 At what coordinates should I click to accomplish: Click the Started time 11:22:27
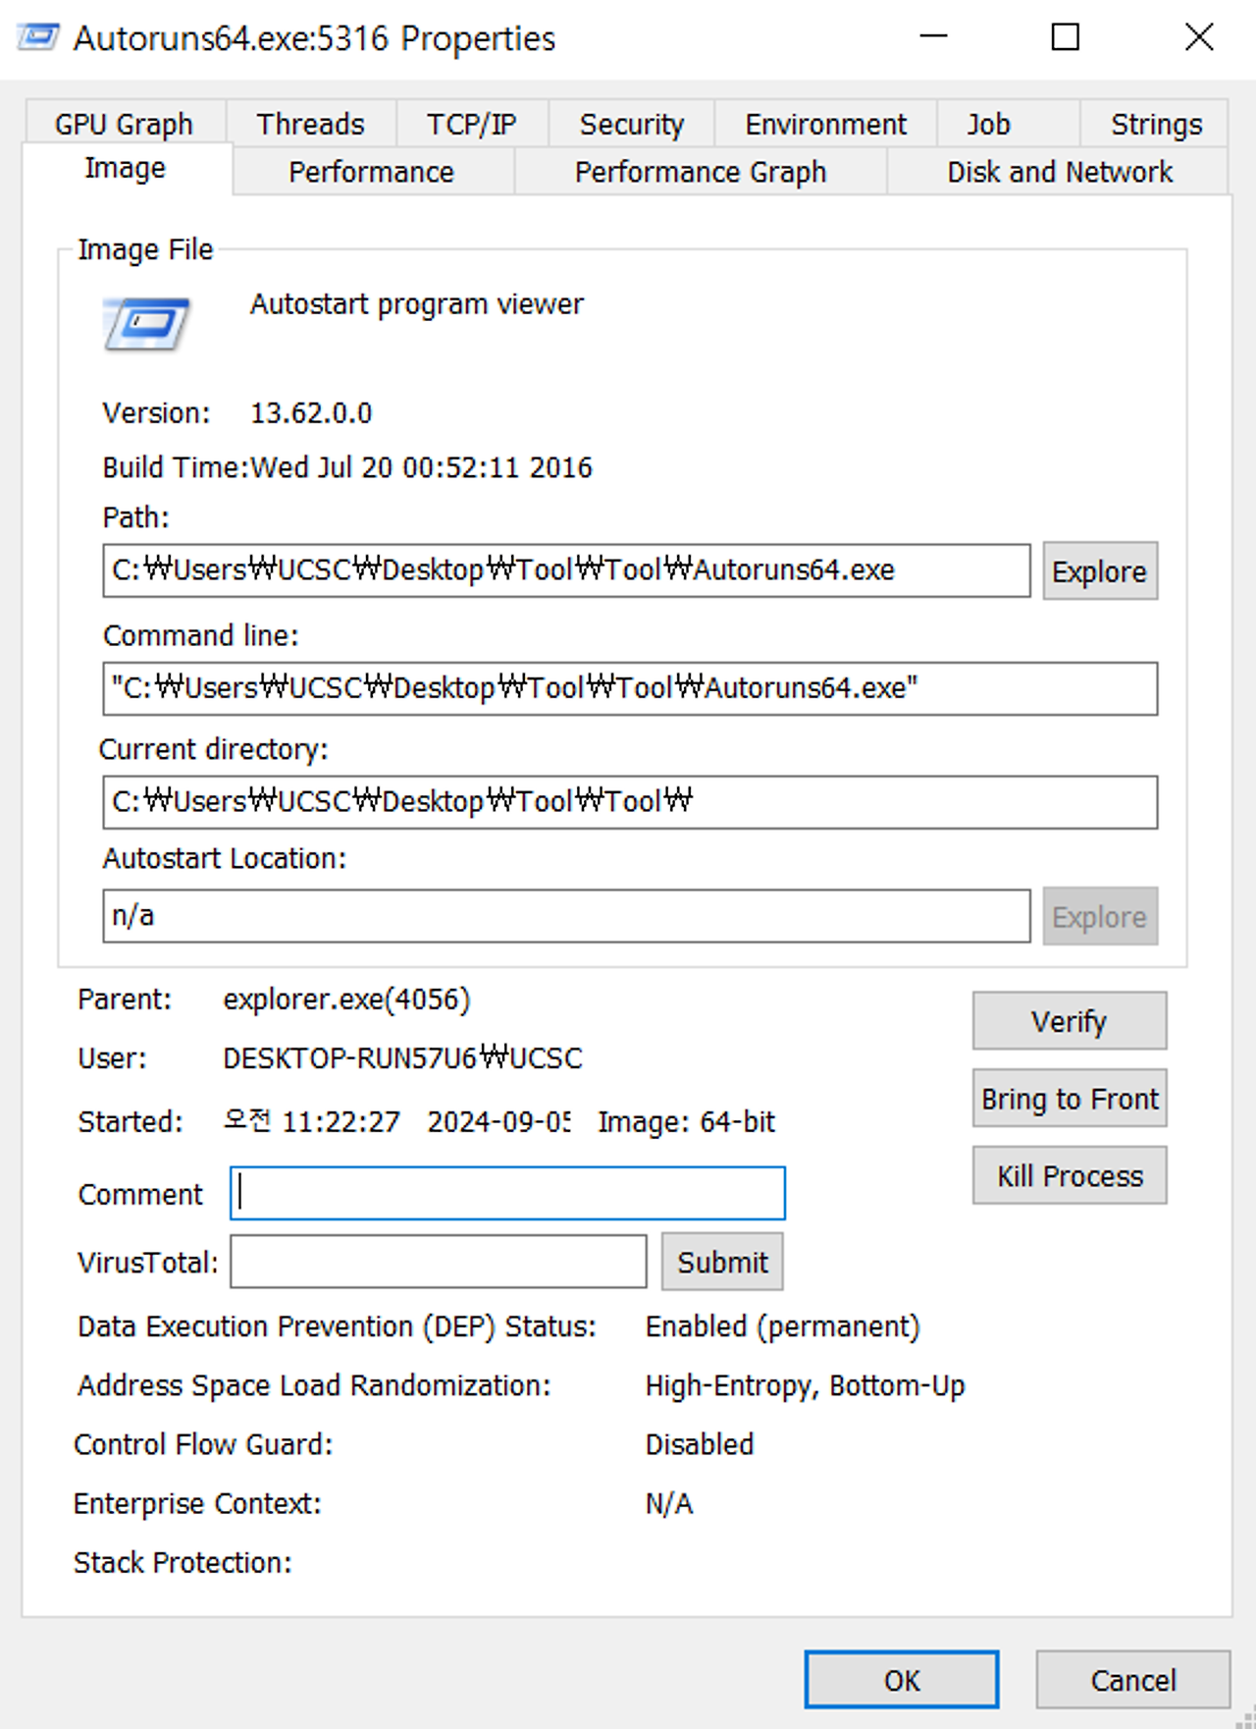pos(340,1121)
